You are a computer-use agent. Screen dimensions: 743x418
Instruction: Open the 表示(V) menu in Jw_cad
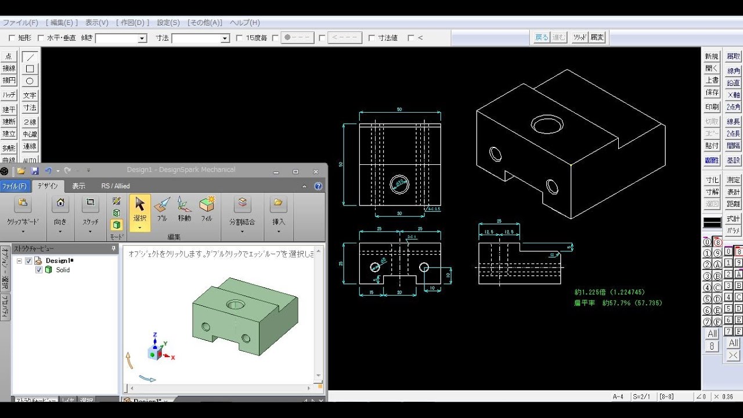(x=97, y=23)
